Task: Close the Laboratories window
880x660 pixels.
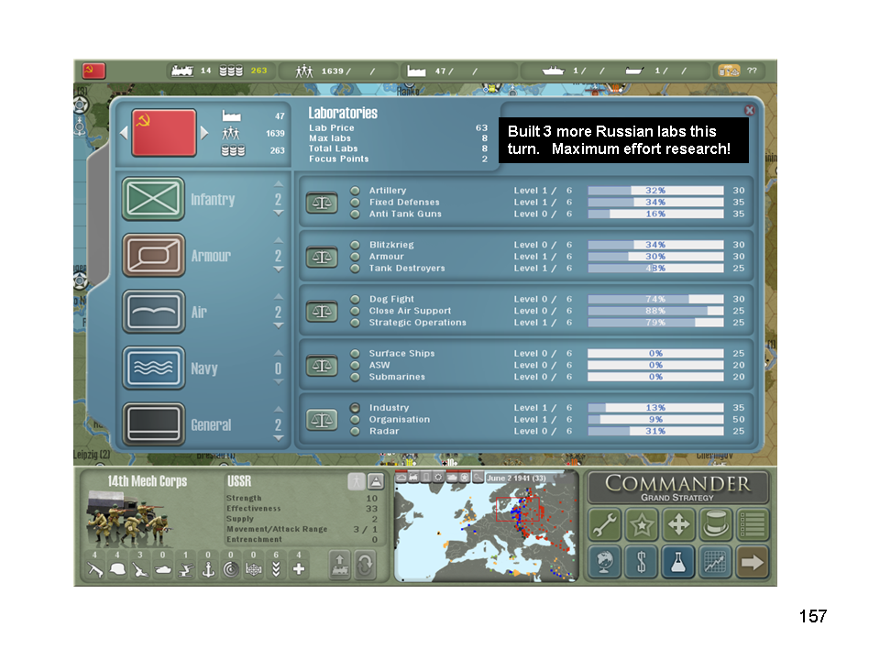Action: [749, 110]
